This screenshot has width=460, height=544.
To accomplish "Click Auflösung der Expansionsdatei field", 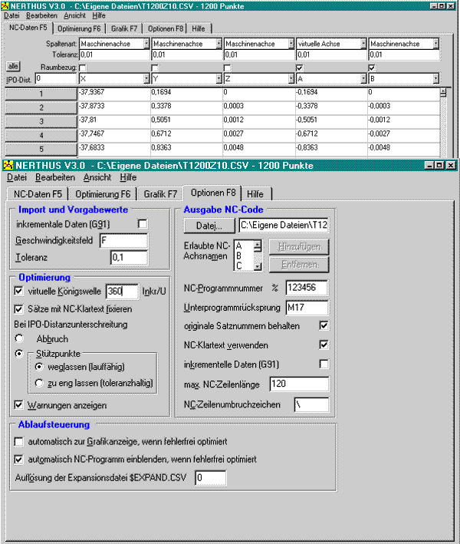I will 211,478.
